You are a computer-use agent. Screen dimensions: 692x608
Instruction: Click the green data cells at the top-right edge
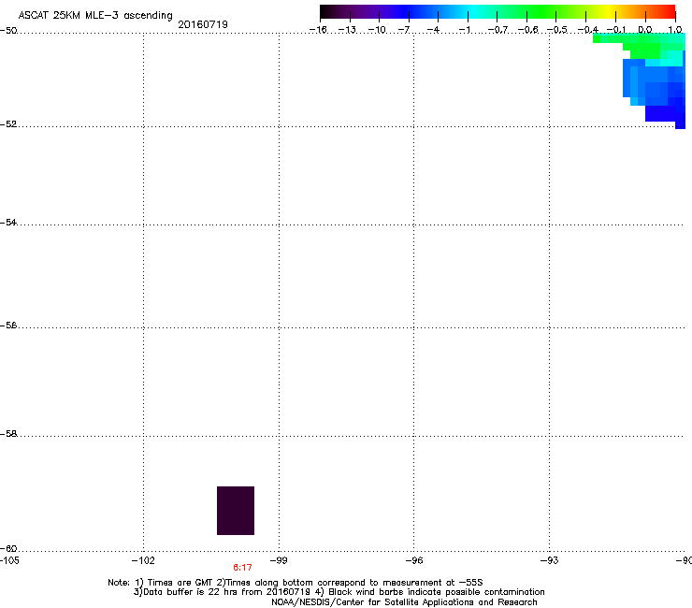tap(640, 44)
